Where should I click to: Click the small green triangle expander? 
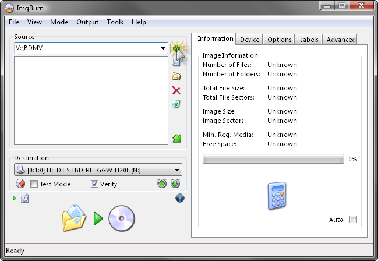(x=15, y=198)
